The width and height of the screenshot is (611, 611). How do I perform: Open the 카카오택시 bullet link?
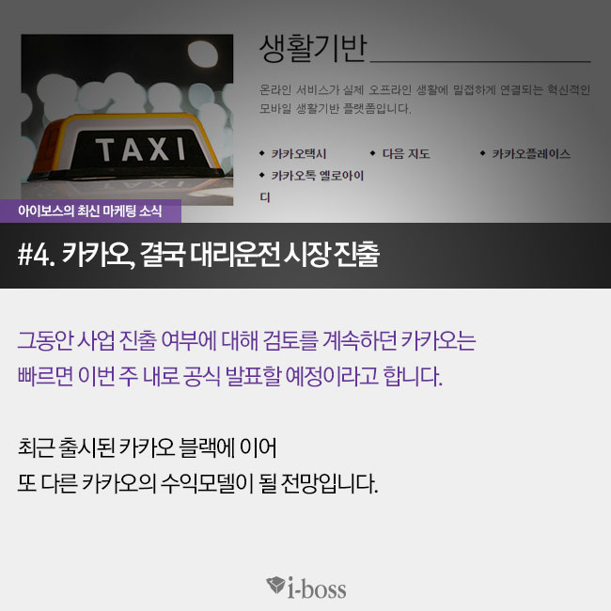pyautogui.click(x=299, y=154)
